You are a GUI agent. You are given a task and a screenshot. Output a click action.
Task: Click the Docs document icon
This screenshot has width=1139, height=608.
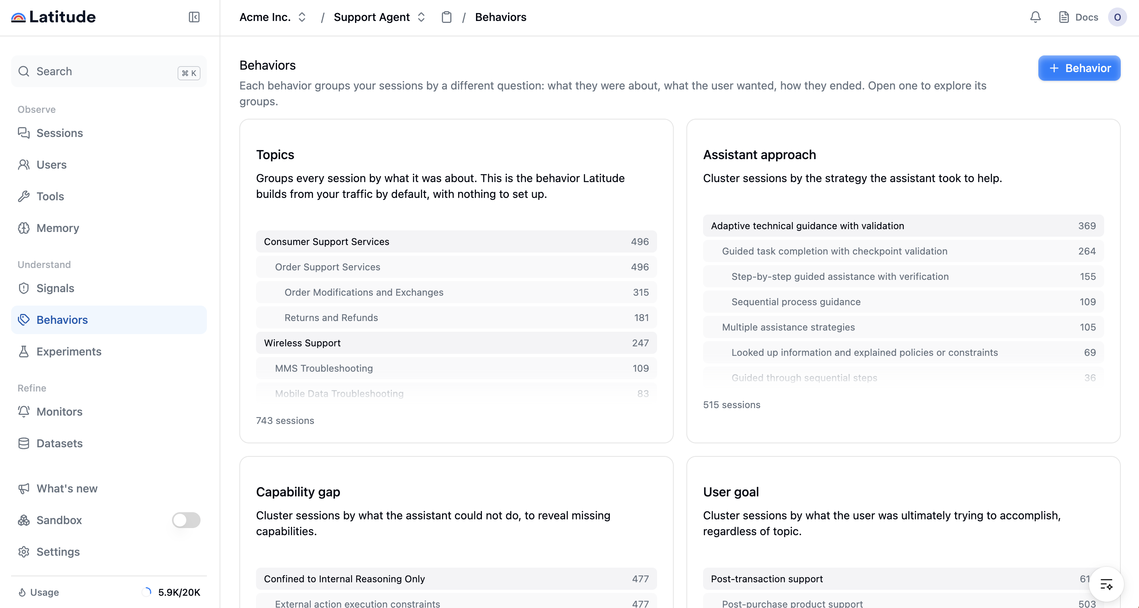click(1064, 17)
